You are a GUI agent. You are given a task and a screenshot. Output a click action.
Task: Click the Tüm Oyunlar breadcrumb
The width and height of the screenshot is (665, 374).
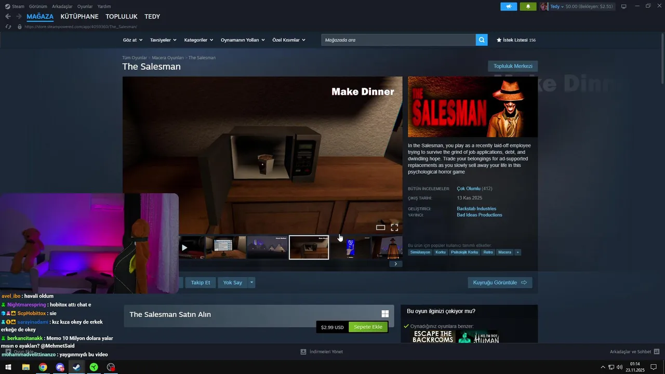tap(135, 58)
